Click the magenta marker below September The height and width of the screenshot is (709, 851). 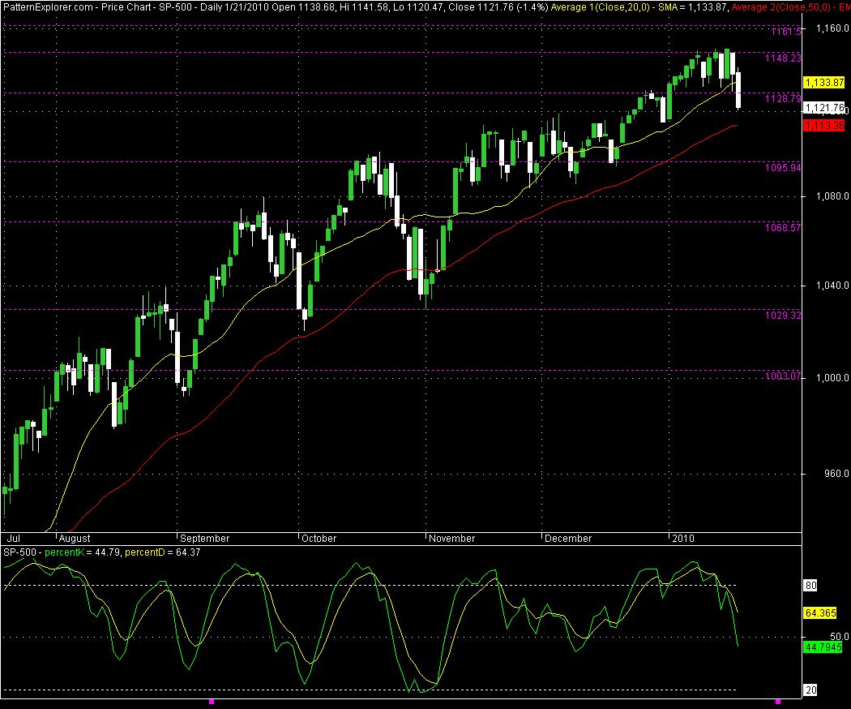click(x=212, y=702)
